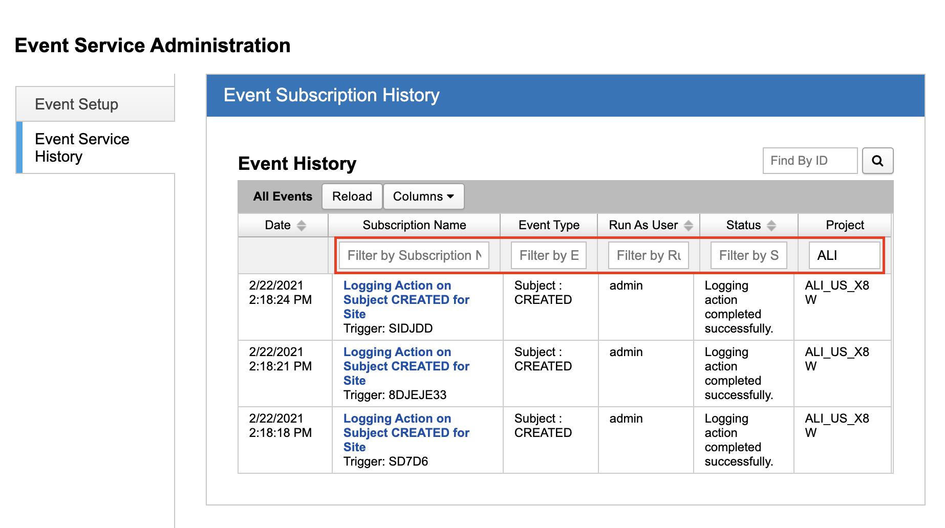
Task: Focus the Filter by Status field
Action: [748, 255]
